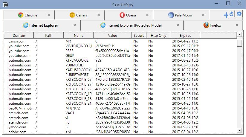Click the Internet Explorer tab logo icon
This screenshot has height=137, width=246.
point(25,25)
